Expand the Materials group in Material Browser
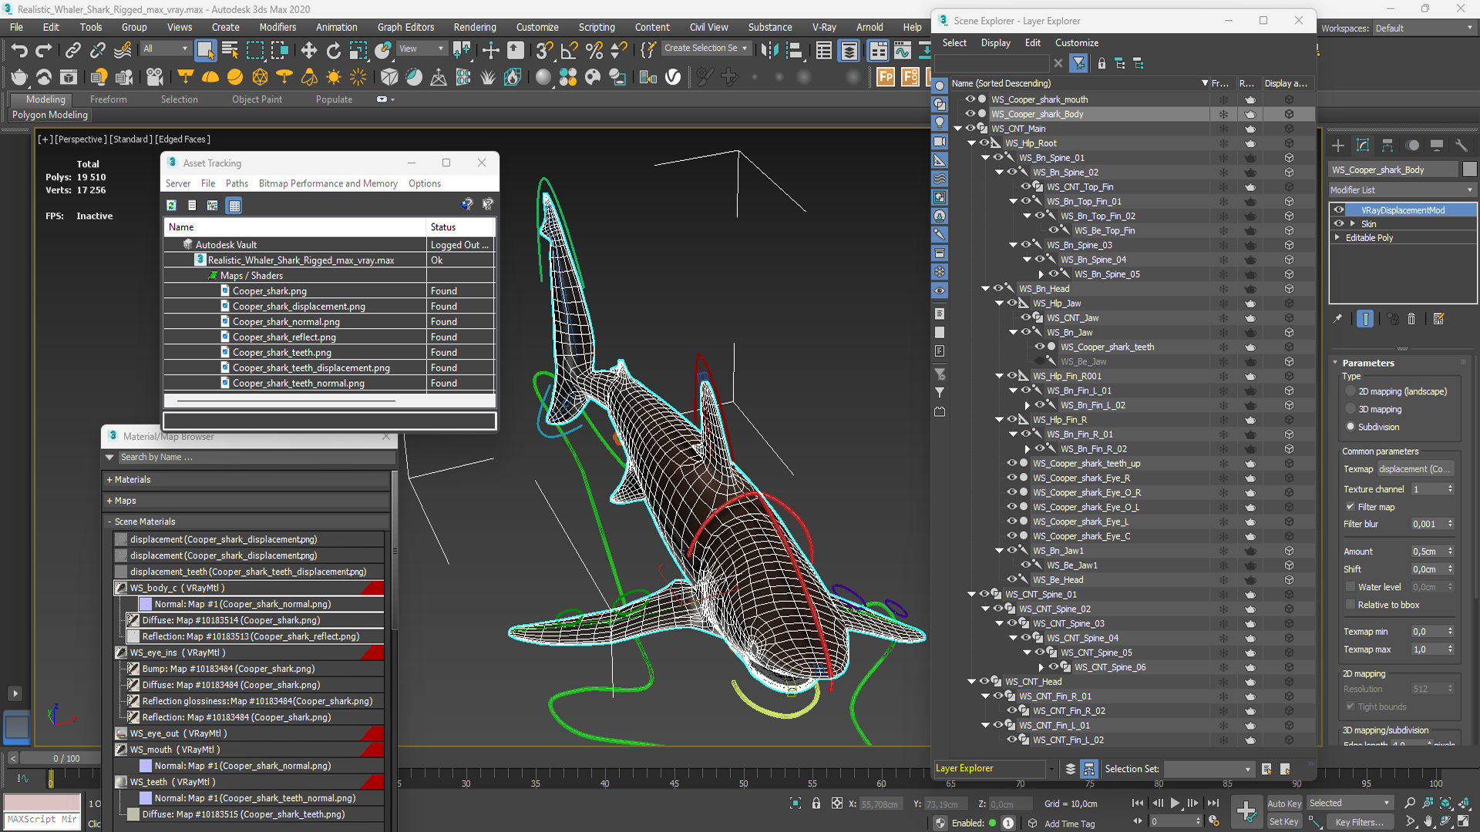 click(109, 480)
